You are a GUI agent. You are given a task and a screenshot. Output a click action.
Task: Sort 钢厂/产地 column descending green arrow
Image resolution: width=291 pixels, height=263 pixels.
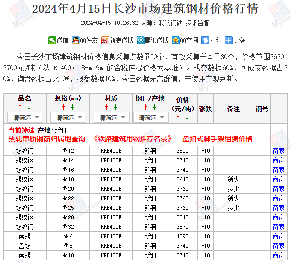click(154, 107)
